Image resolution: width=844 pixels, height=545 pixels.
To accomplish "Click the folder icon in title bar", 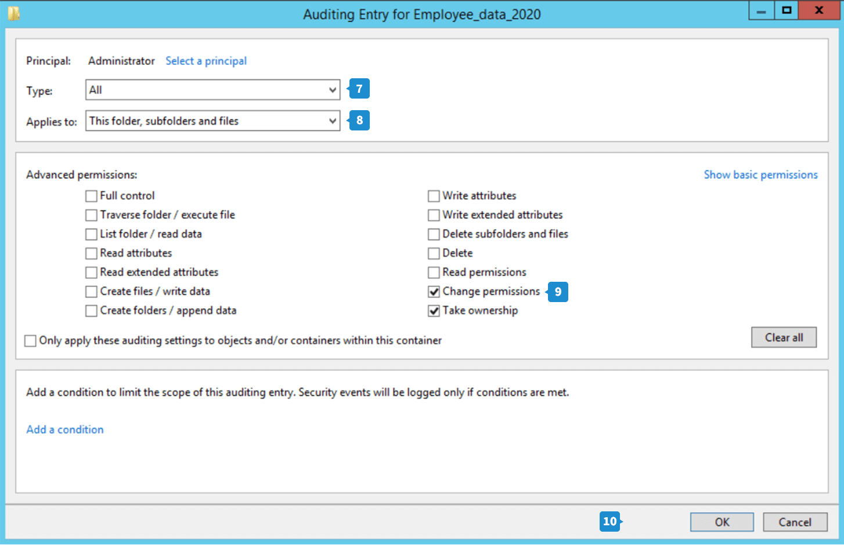I will 14,13.
